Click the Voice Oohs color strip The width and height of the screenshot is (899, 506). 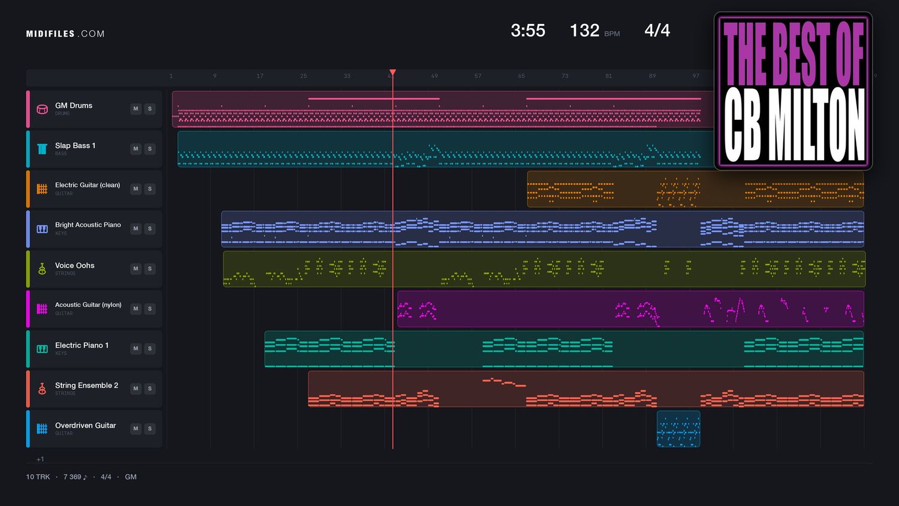click(x=28, y=269)
